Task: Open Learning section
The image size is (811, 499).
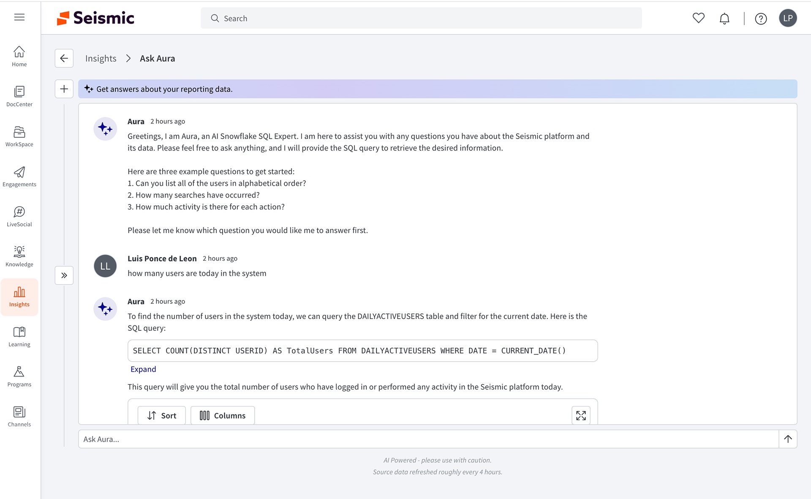Action: pyautogui.click(x=19, y=337)
